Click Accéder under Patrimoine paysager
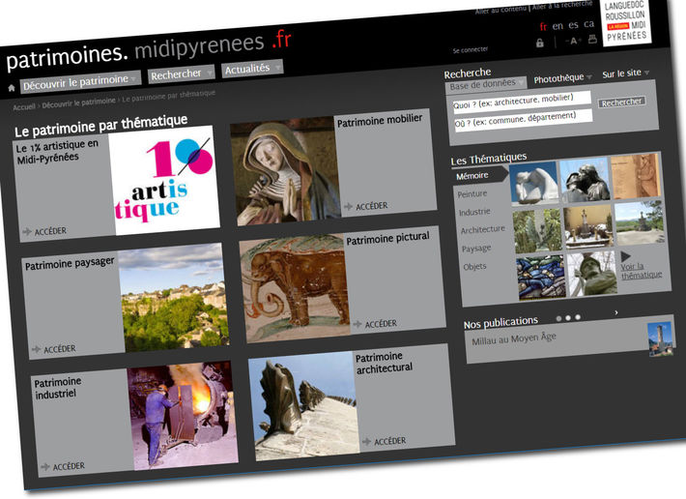 click(54, 349)
